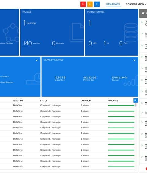Click the '912.82 GB' Physical Size value
147x173 pixels.
(x=90, y=77)
